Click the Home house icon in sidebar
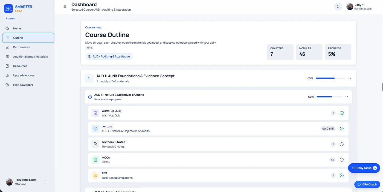Screen dimensions: 383x192 click(7, 28)
